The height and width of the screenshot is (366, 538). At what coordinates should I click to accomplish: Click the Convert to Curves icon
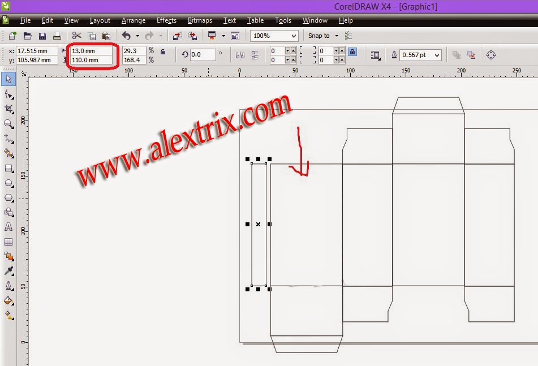[x=490, y=55]
